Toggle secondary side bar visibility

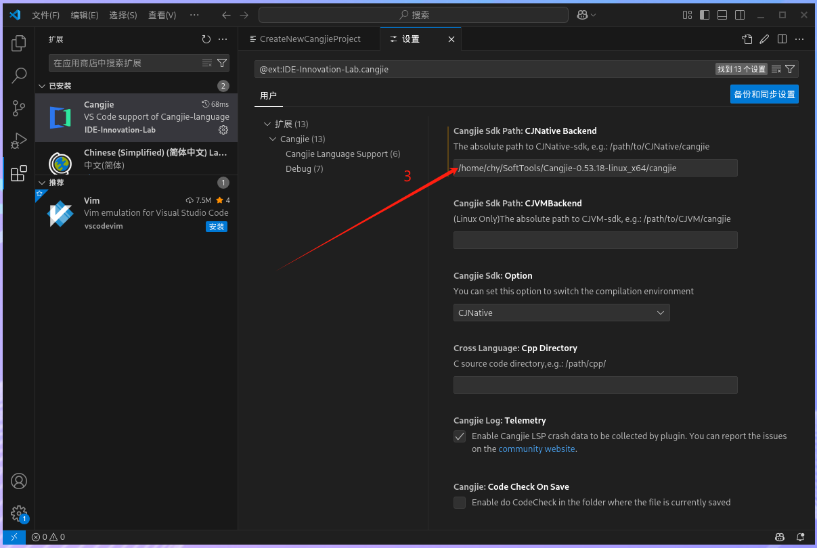coord(740,15)
